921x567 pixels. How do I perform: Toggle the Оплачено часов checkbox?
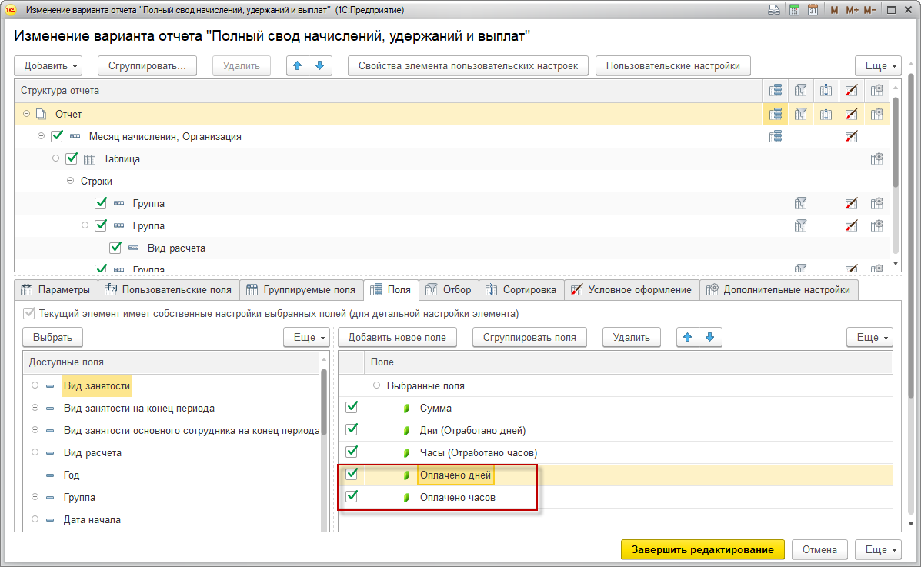(x=352, y=496)
